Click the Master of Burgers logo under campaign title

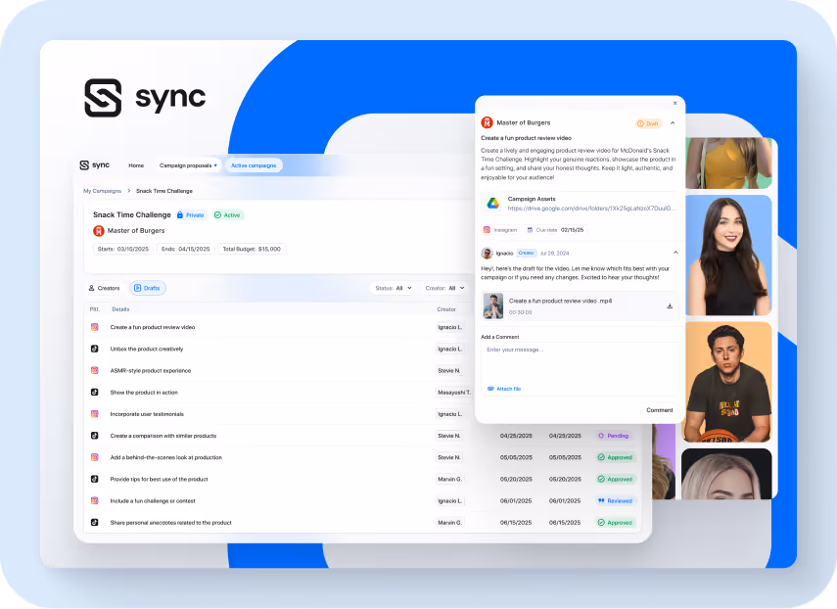pyautogui.click(x=98, y=230)
